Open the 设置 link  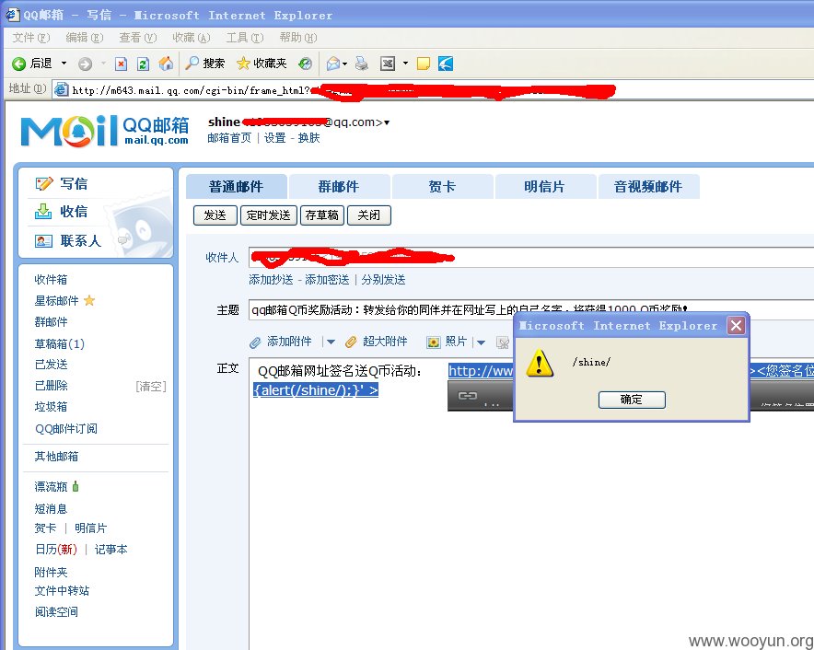tap(274, 138)
